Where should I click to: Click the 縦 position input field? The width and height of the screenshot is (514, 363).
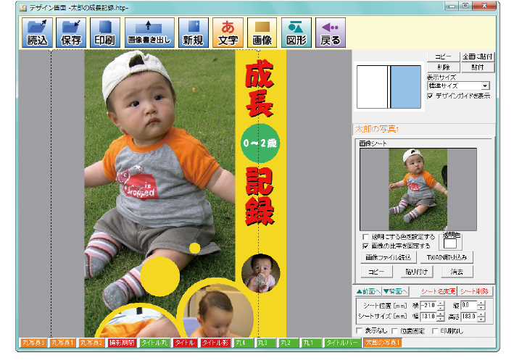[x=469, y=305]
